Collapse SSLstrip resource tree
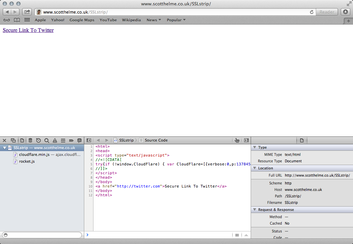353x244 pixels. pos(4,148)
